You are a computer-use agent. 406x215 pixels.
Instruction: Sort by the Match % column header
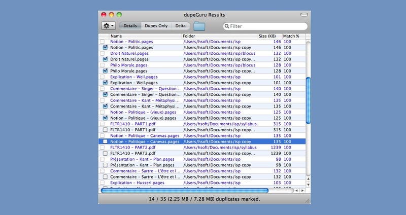pyautogui.click(x=293, y=36)
